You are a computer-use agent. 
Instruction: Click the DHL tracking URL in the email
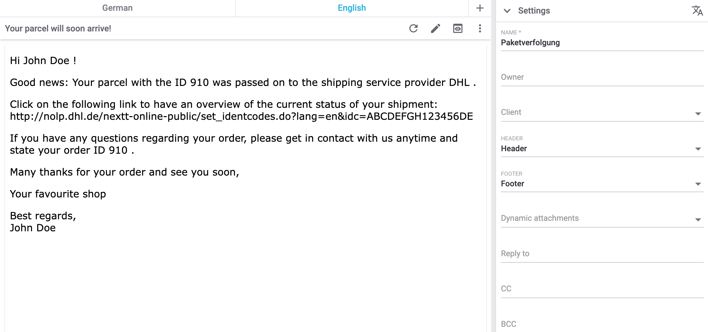(x=241, y=116)
